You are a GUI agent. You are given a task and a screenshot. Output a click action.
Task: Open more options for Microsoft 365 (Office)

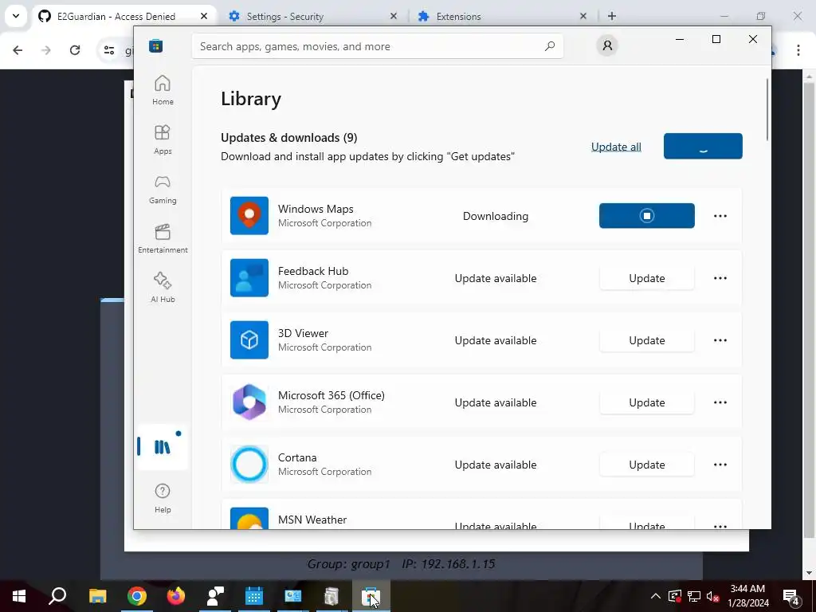tap(720, 402)
